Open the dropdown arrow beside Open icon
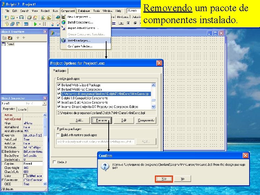 tap(17, 17)
